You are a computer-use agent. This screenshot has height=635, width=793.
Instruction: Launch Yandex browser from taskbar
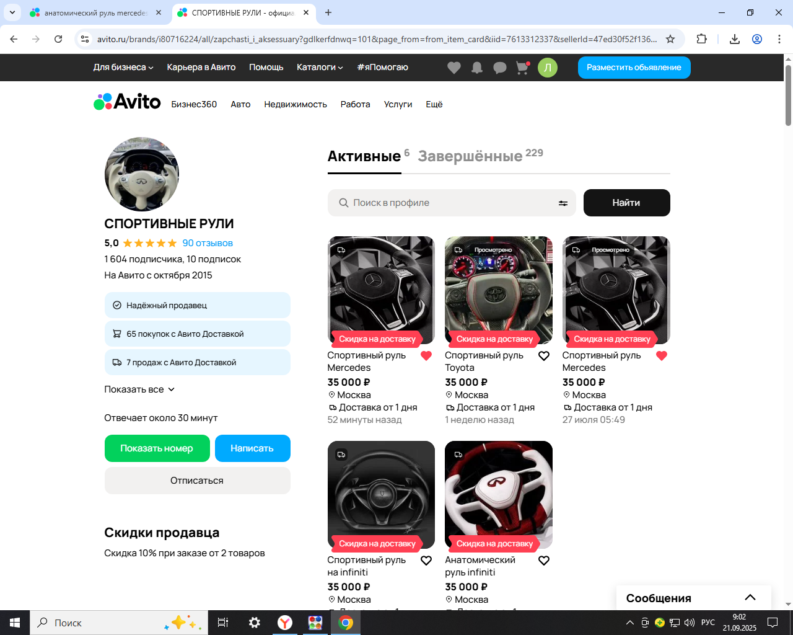285,623
